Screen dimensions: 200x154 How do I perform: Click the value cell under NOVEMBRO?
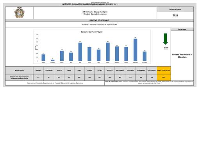[141, 78]
